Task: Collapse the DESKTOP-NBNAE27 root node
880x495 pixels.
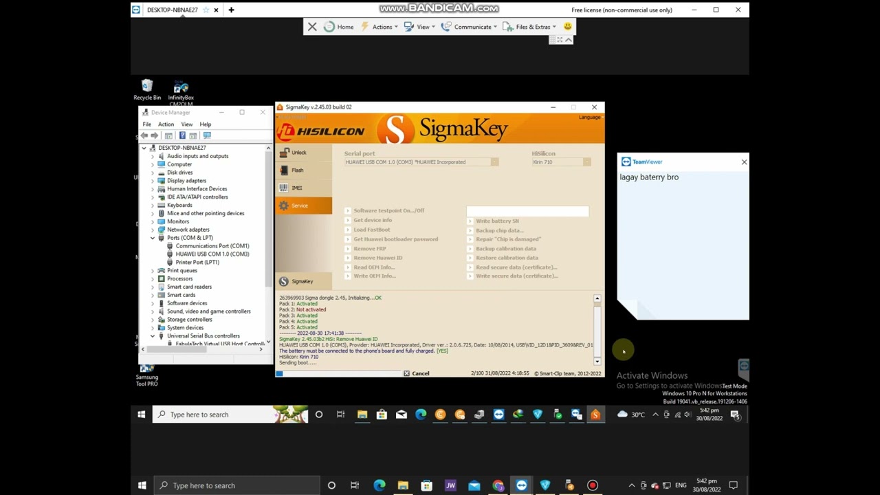Action: tap(144, 148)
